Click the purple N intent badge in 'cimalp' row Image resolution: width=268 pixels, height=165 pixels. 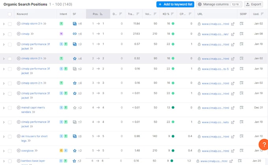click(x=61, y=34)
